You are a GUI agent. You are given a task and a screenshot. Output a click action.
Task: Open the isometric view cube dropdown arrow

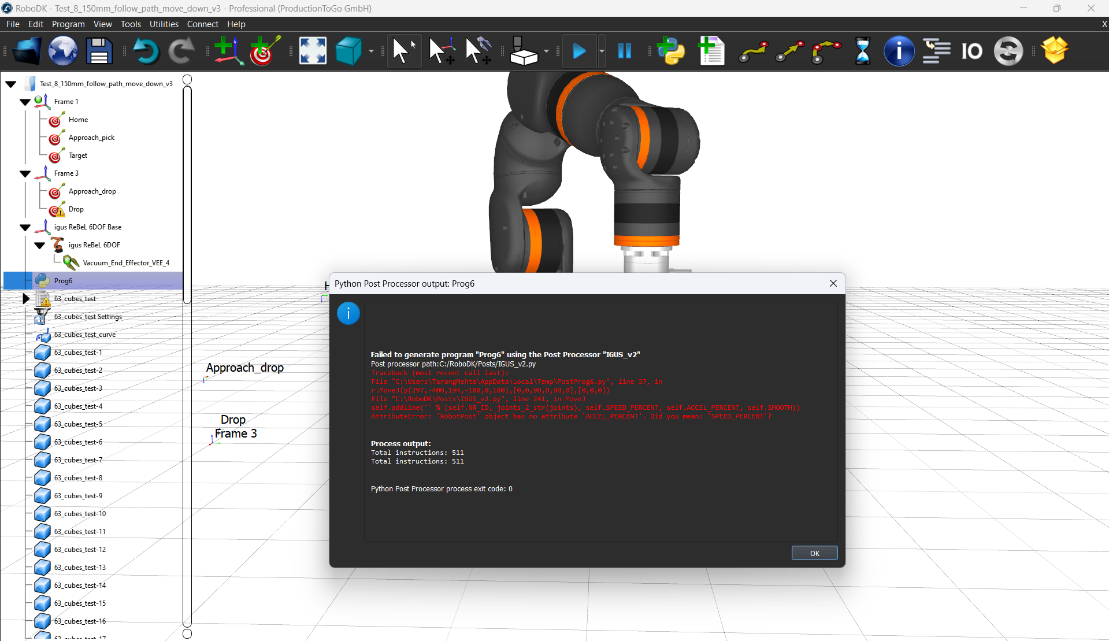[x=371, y=51]
